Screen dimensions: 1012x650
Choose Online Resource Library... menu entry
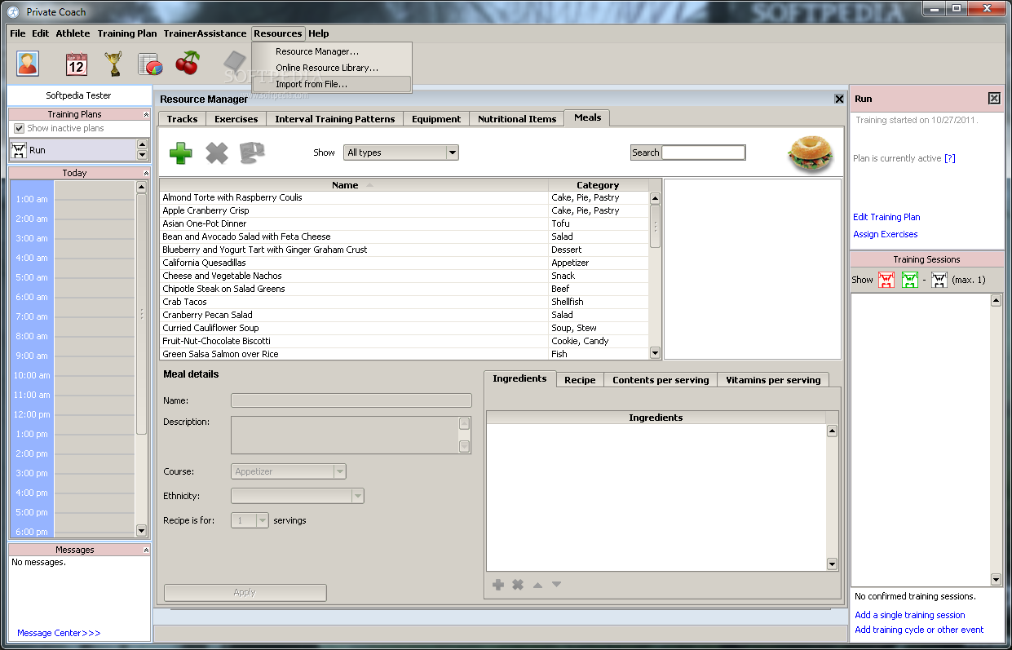point(331,68)
